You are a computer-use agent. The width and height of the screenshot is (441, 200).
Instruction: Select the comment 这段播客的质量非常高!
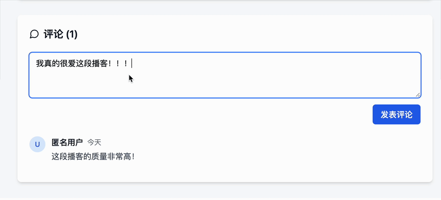pos(94,156)
